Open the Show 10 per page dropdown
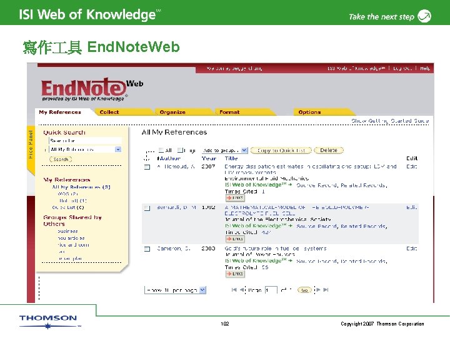450x338 pixels. (x=175, y=290)
